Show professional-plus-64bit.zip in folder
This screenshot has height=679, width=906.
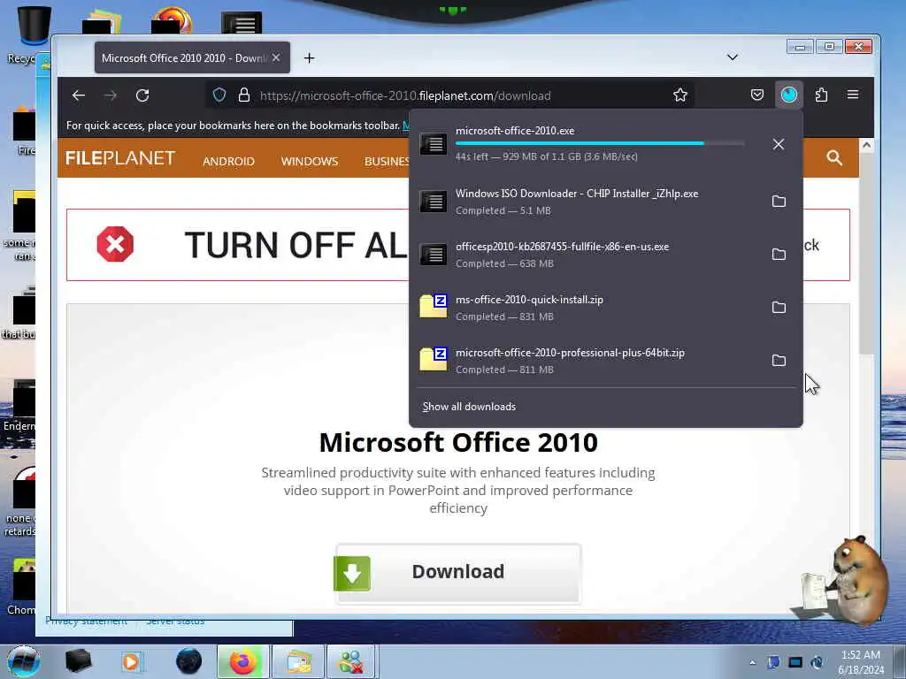tap(779, 361)
